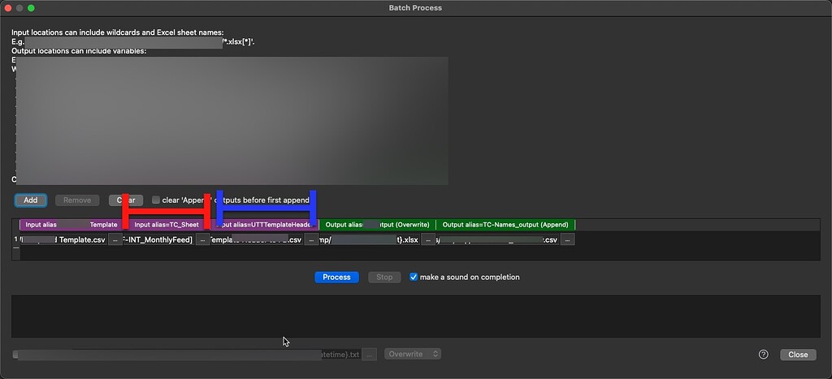
Task: Browse for the xlsx overwrite output file
Action: tap(428, 239)
